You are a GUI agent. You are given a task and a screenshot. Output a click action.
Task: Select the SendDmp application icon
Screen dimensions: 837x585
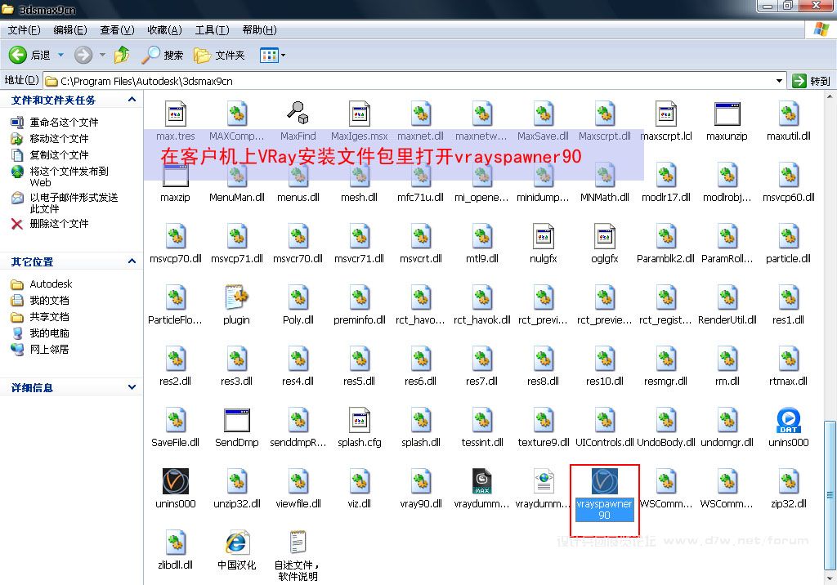(x=236, y=420)
